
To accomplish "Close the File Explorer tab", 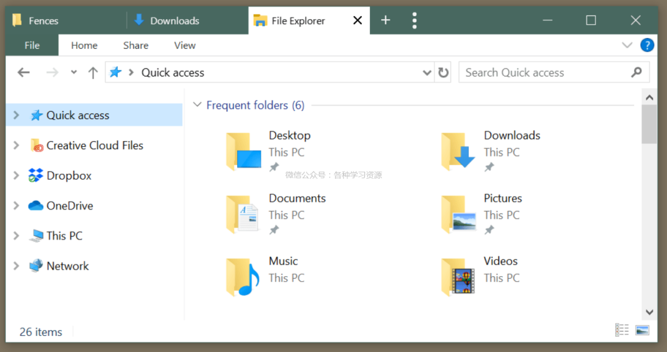I will pyautogui.click(x=358, y=20).
